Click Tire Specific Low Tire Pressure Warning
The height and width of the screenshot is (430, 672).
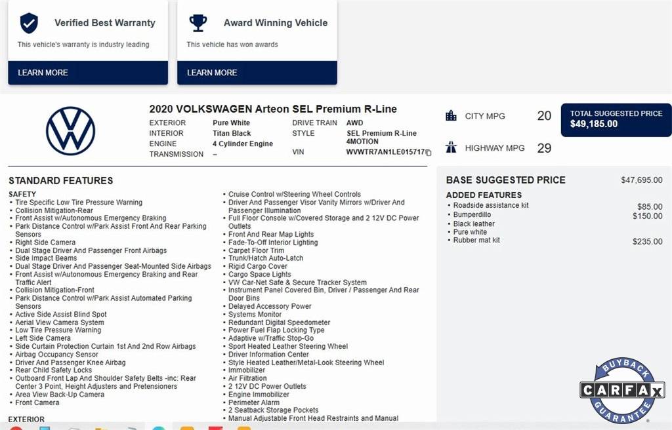tap(79, 202)
